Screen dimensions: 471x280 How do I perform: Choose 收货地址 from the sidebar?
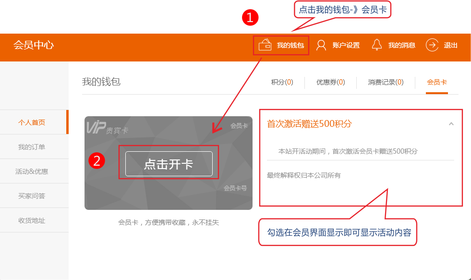32,220
